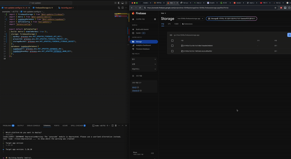
Task: Go back in Chrome browser
Action: point(132,8)
